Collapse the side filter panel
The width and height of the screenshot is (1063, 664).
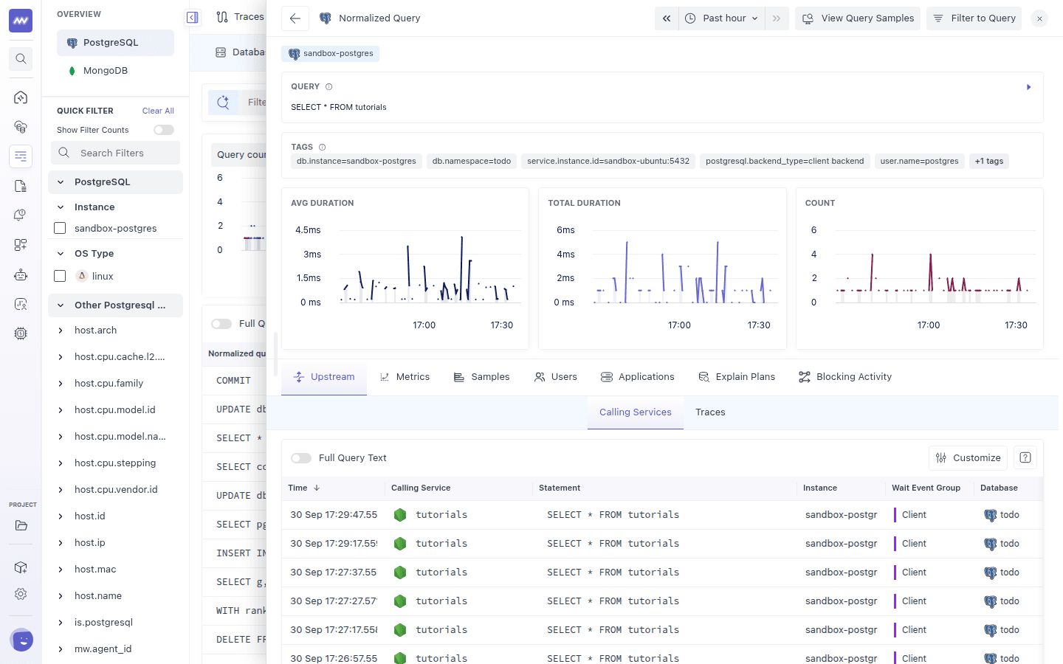[x=193, y=17]
